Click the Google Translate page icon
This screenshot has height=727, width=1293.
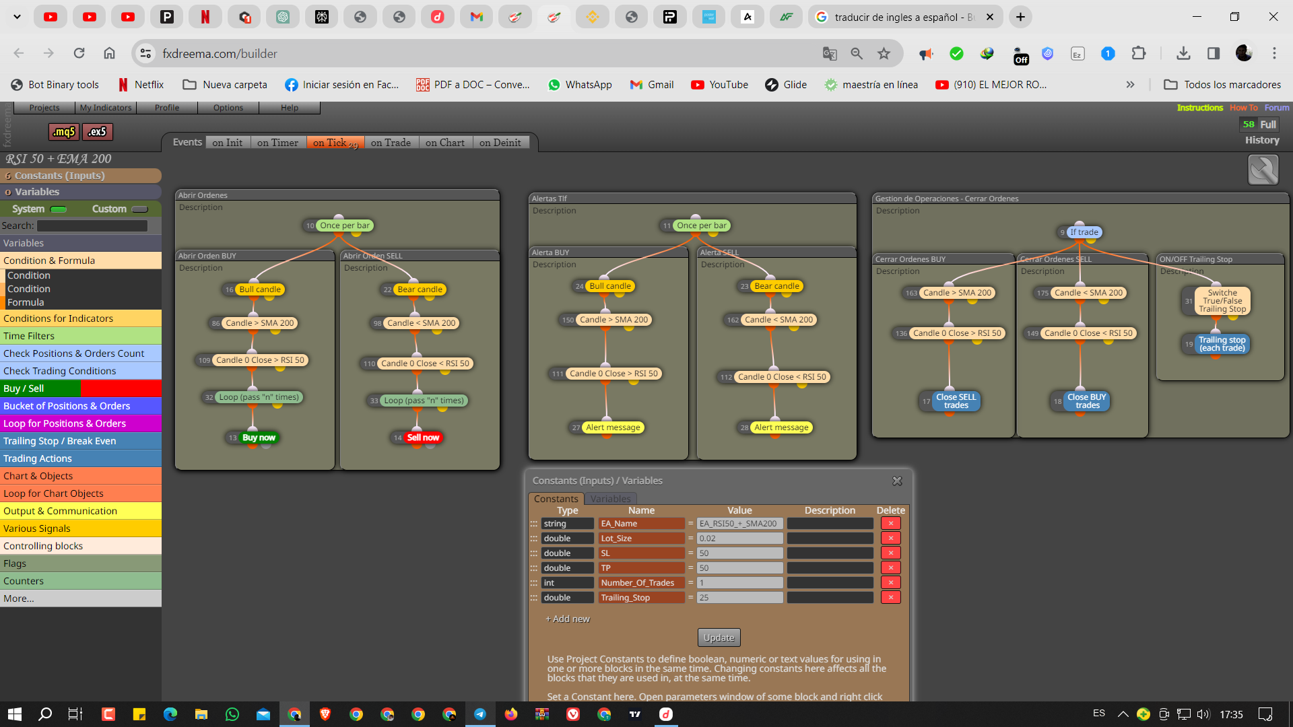[x=830, y=53]
